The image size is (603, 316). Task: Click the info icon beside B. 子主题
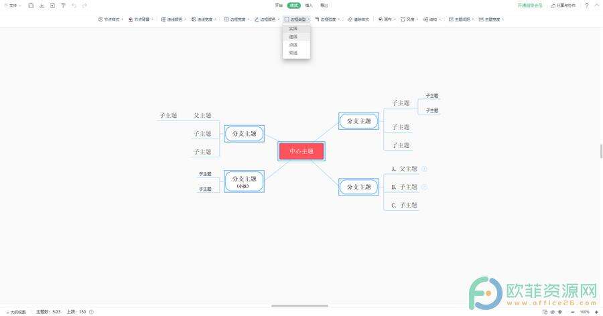click(424, 187)
